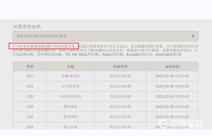
Task: Click the wish type cell in 沐浴龙血的剑 row
Action: 120,96
